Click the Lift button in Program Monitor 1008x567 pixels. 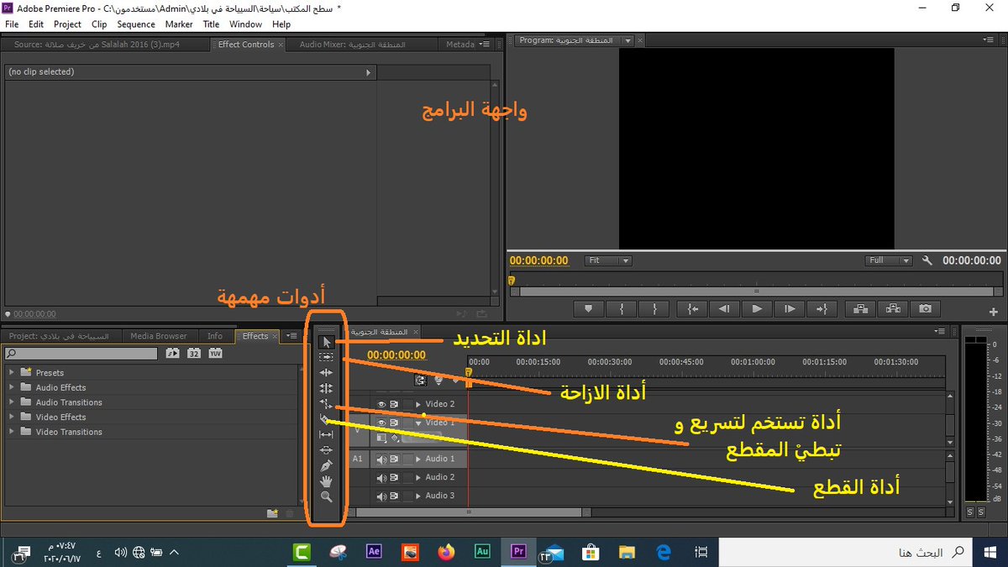point(859,309)
